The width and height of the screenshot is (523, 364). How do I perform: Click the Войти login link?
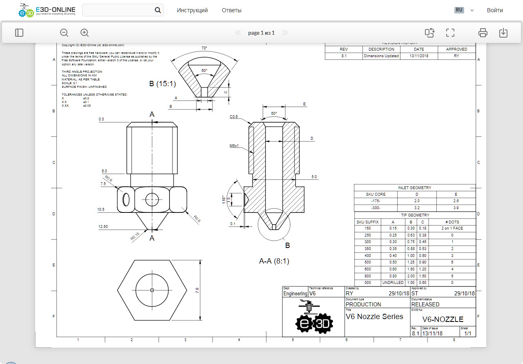coord(495,10)
